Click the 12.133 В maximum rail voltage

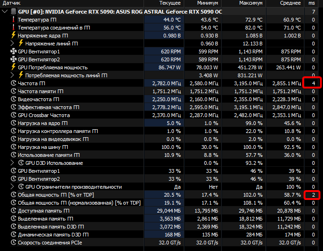(252, 44)
